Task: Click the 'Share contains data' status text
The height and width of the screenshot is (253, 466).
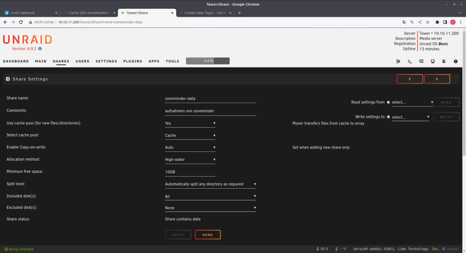Action: coord(183,219)
